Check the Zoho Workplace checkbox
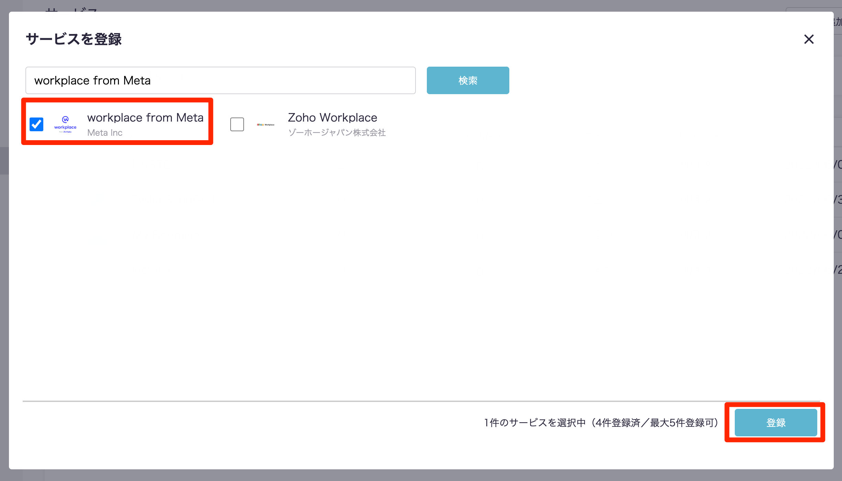Viewport: 842px width, 481px height. [x=237, y=124]
